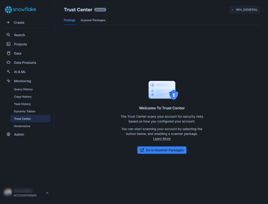Open the WH_GENERAL warehouse selector
The image size is (268, 204).
(244, 9)
